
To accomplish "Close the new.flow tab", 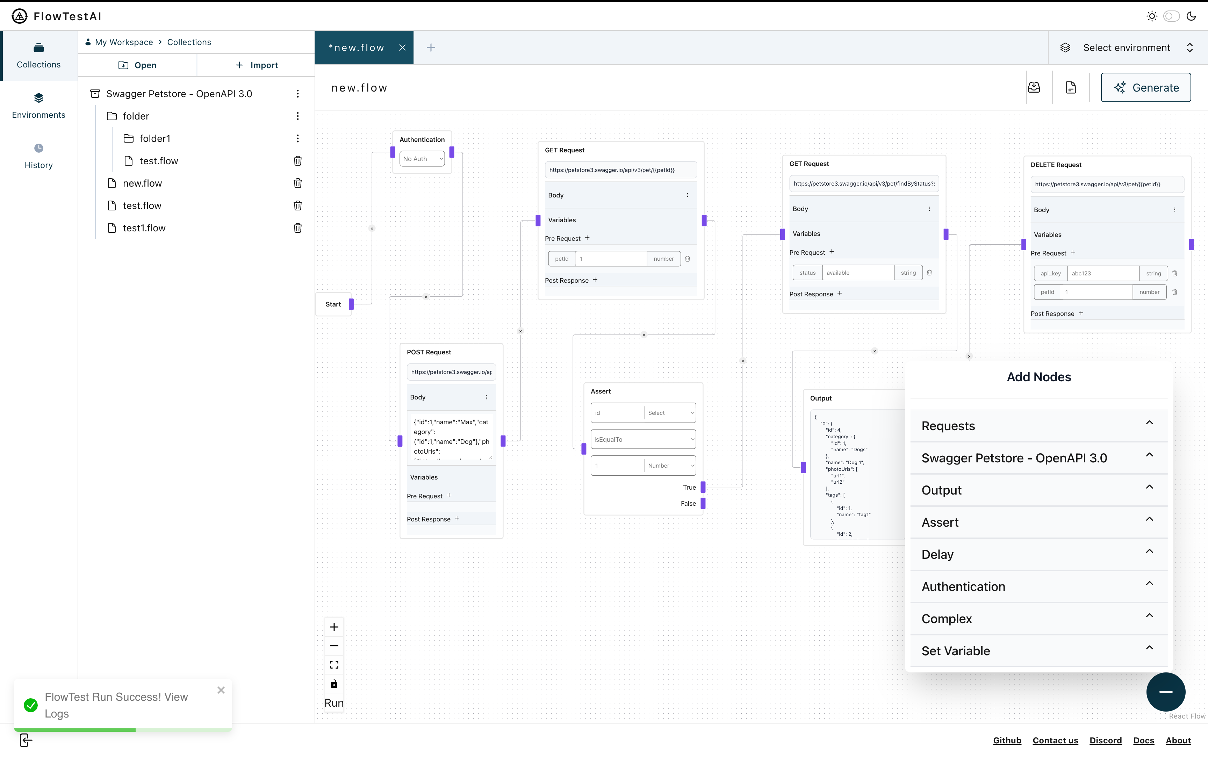I will pyautogui.click(x=402, y=48).
